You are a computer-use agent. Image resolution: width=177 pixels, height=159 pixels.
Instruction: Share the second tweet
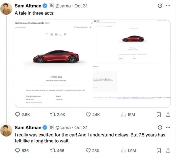coord(168,150)
